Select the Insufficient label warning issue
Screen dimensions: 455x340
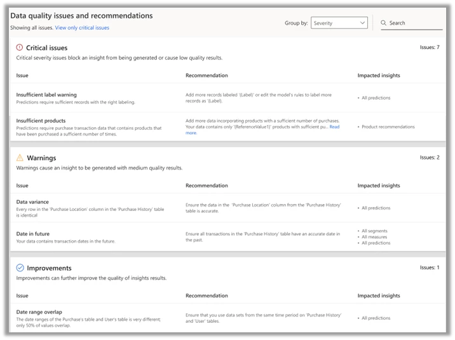(47, 95)
